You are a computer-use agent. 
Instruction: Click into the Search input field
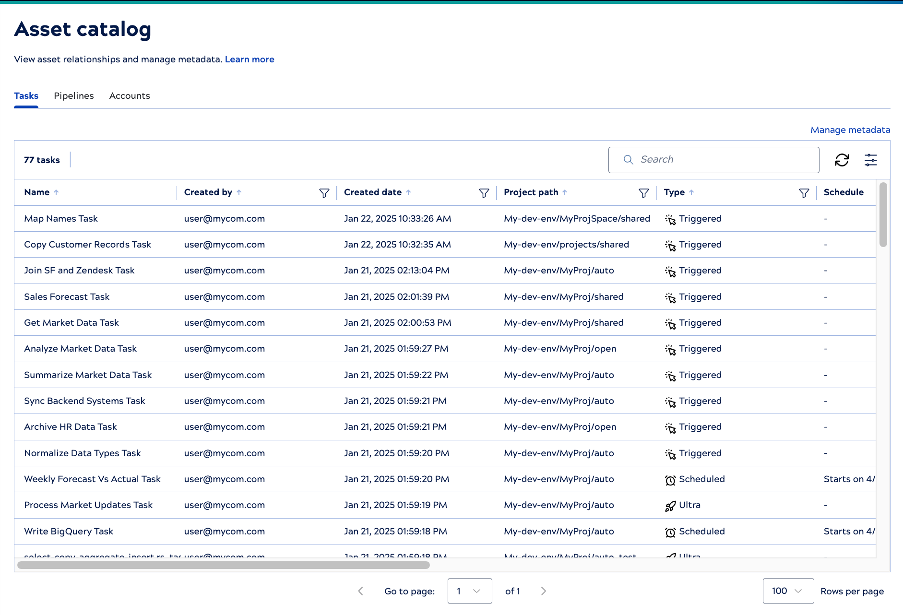click(x=720, y=160)
